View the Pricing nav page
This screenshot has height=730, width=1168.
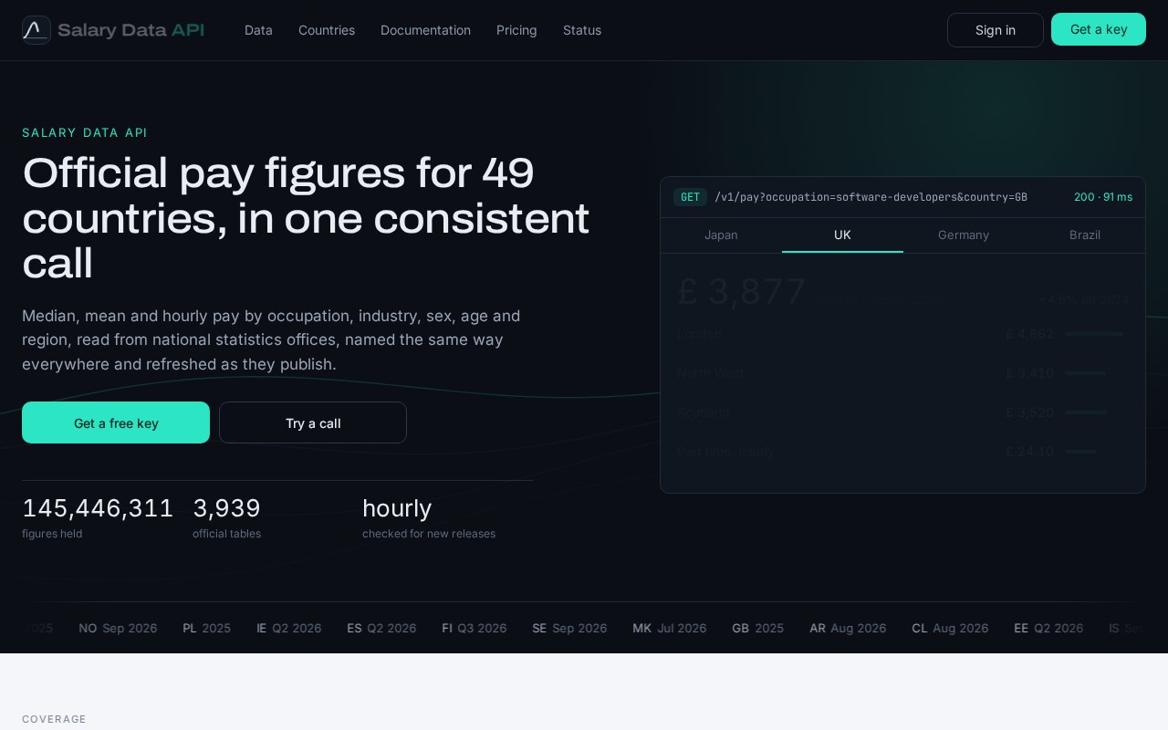click(516, 30)
